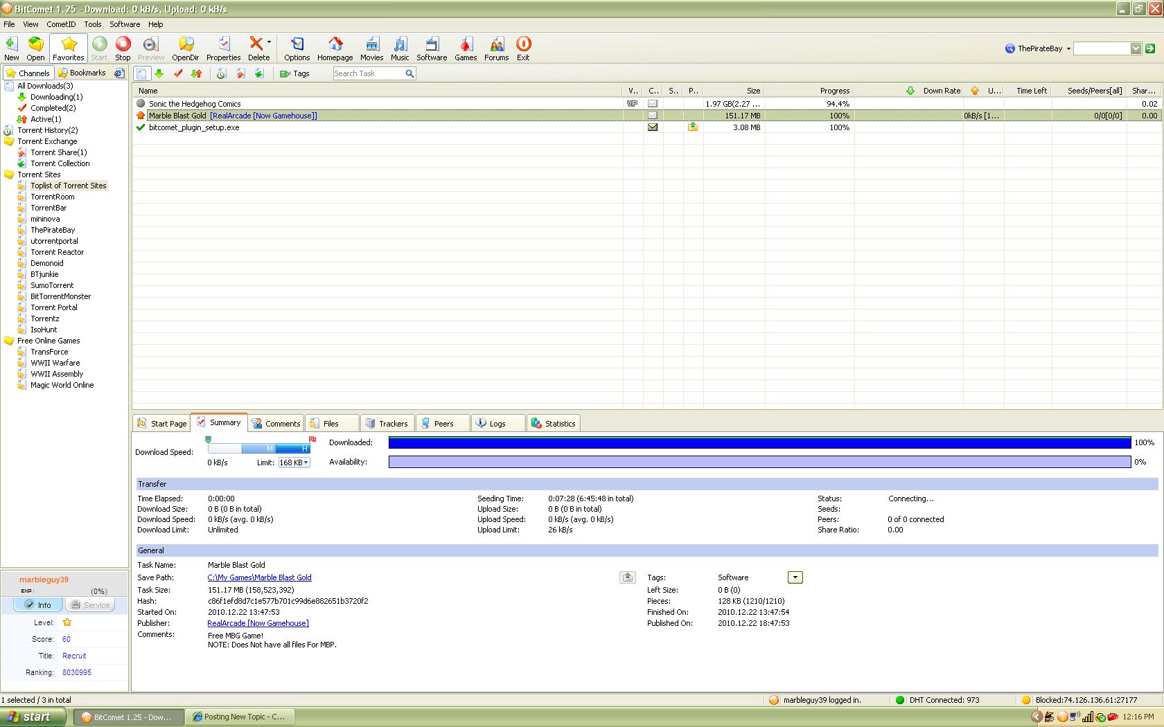Screen dimensions: 1164x727
Task: Switch to the Comments tab
Action: coord(276,424)
